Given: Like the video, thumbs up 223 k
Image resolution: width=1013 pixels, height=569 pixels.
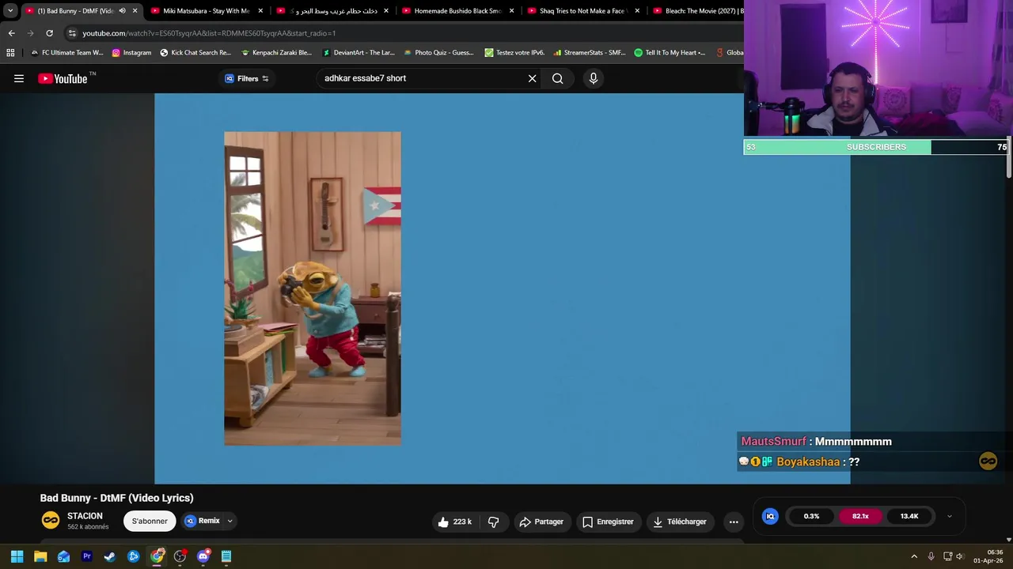Looking at the screenshot, I should (x=455, y=522).
